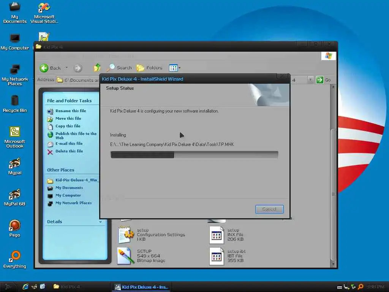
Task: Go to My Documents in Other Places
Action: point(69,188)
